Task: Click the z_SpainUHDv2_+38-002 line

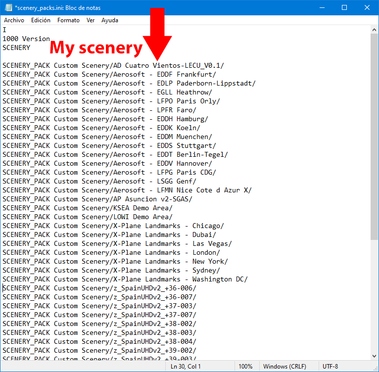Action: pyautogui.click(x=99, y=324)
